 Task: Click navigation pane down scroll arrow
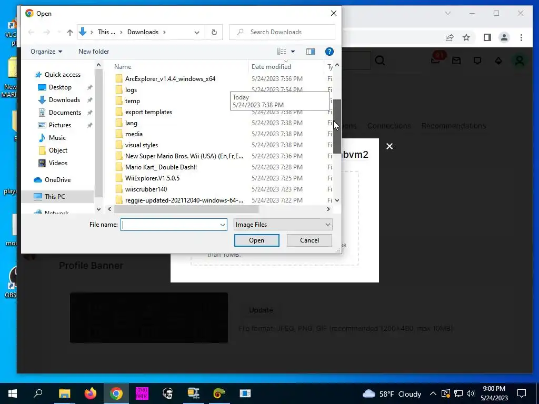click(98, 209)
